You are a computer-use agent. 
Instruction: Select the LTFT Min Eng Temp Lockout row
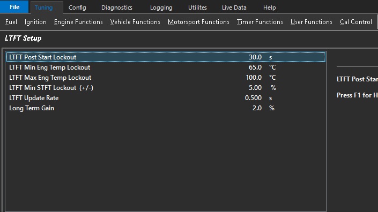click(166, 67)
